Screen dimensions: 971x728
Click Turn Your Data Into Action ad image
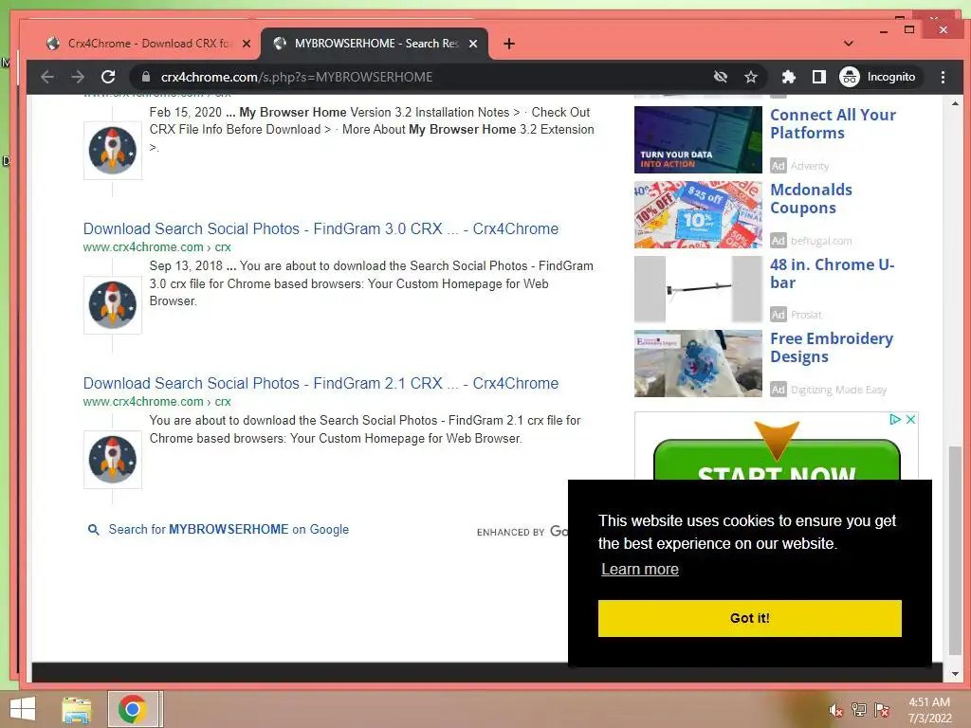[698, 139]
